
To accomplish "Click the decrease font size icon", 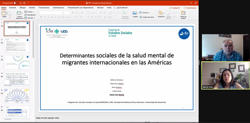I will (x=77, y=13).
